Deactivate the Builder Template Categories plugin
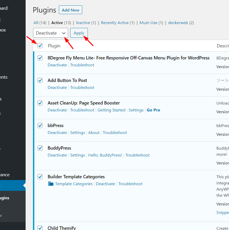Image resolution: width=229 pixels, height=230 pixels. click(x=106, y=184)
